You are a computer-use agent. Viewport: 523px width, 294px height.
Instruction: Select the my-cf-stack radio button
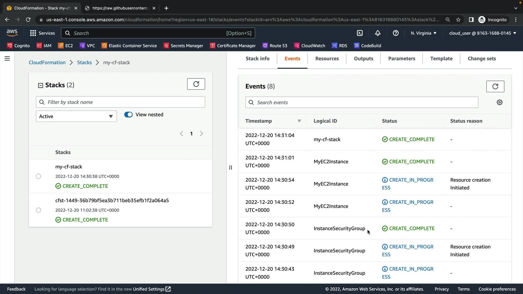coord(38,176)
